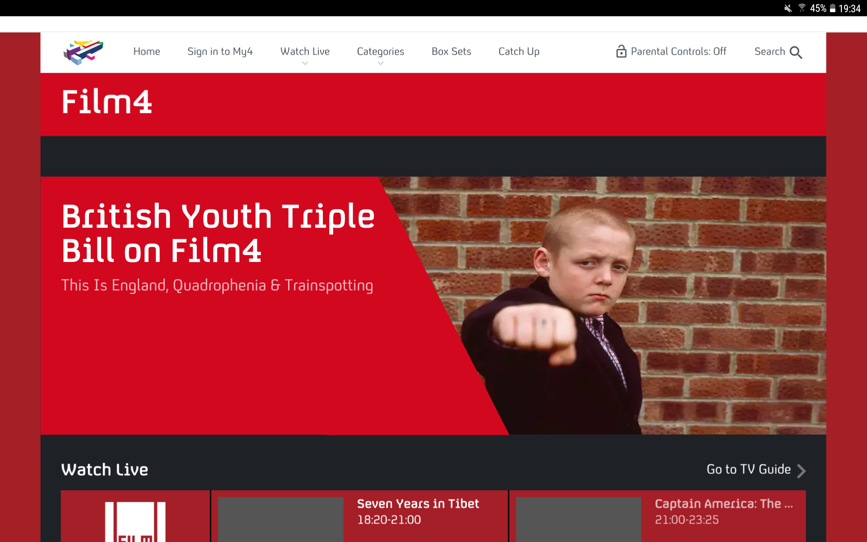Expand the Watch Live dropdown chevron
867x542 pixels.
(305, 64)
